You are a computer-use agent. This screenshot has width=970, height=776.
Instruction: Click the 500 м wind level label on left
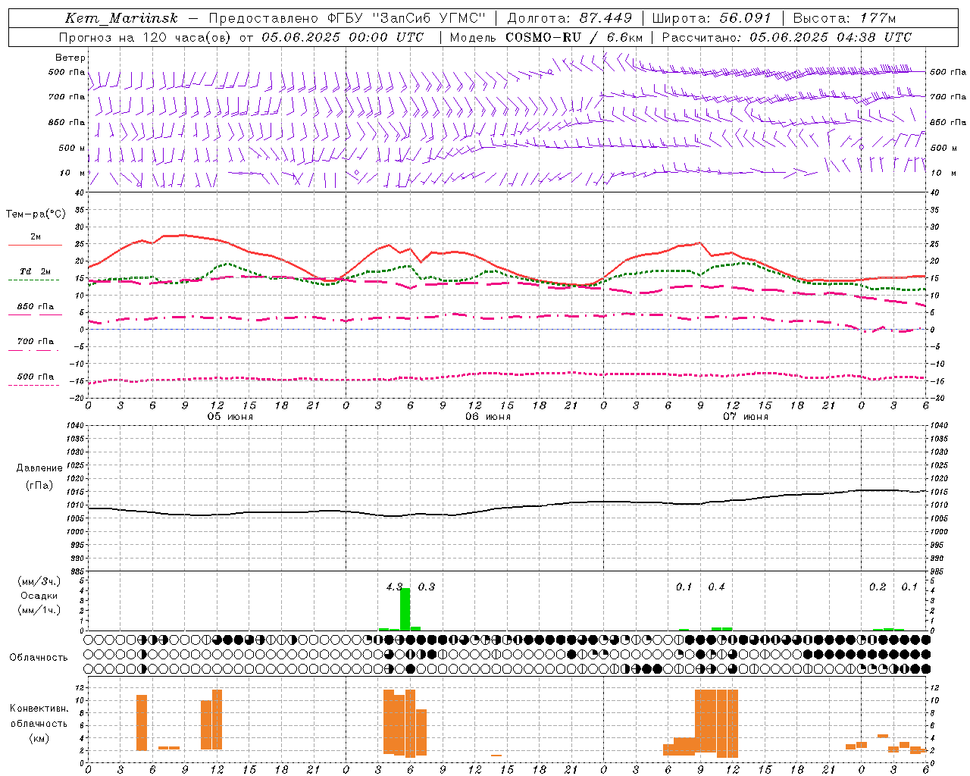click(x=72, y=148)
